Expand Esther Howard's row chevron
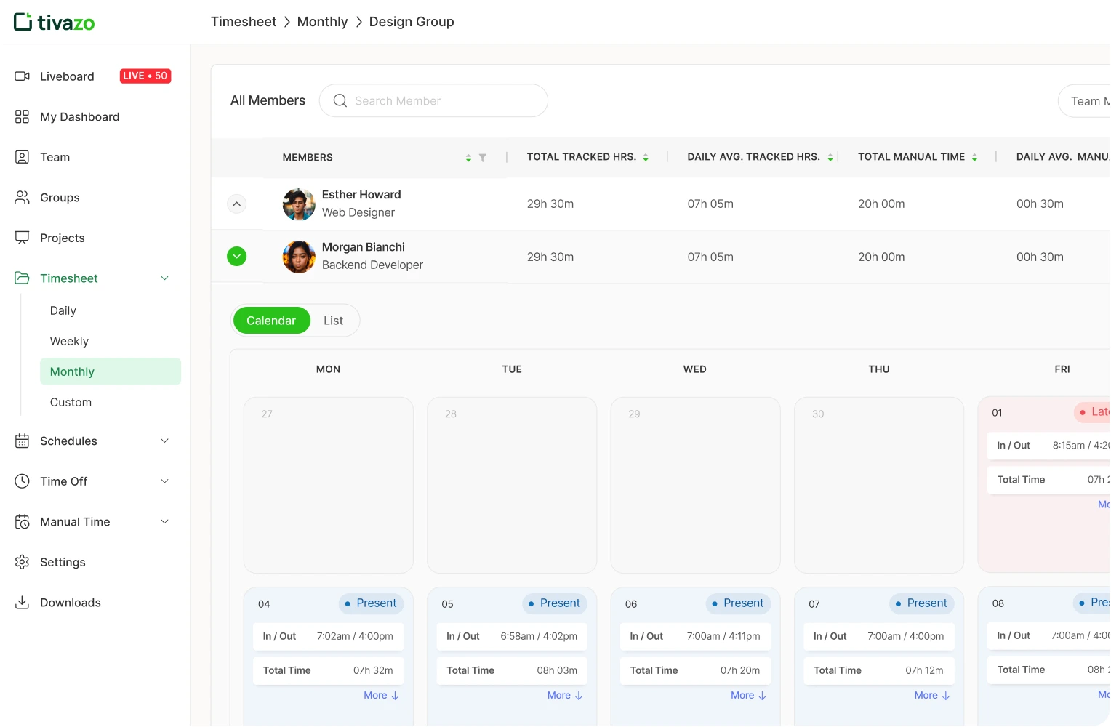 pyautogui.click(x=236, y=204)
